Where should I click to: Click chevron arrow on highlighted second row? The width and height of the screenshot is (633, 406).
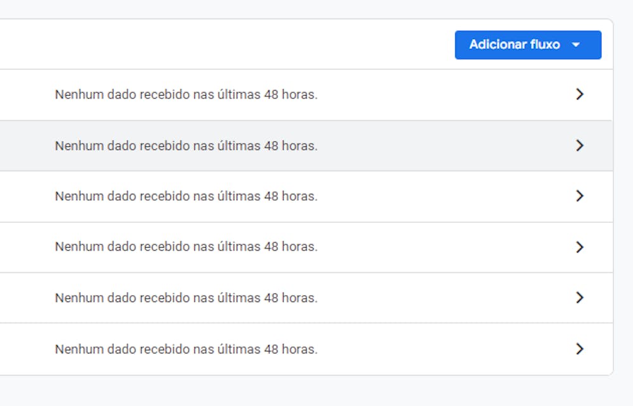(x=579, y=146)
